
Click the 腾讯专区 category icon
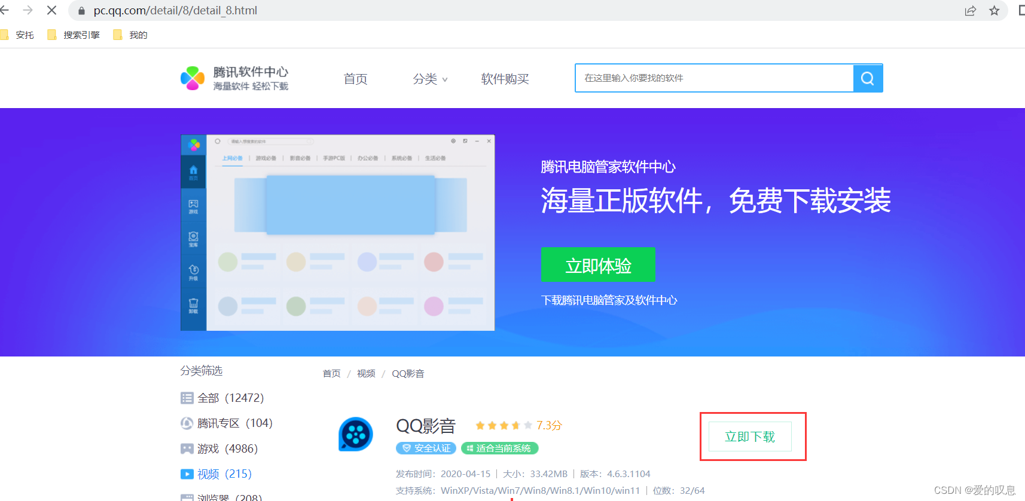[x=187, y=423]
